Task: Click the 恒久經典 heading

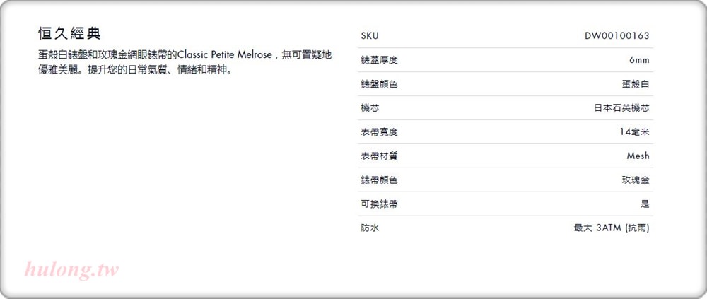Action: click(69, 33)
